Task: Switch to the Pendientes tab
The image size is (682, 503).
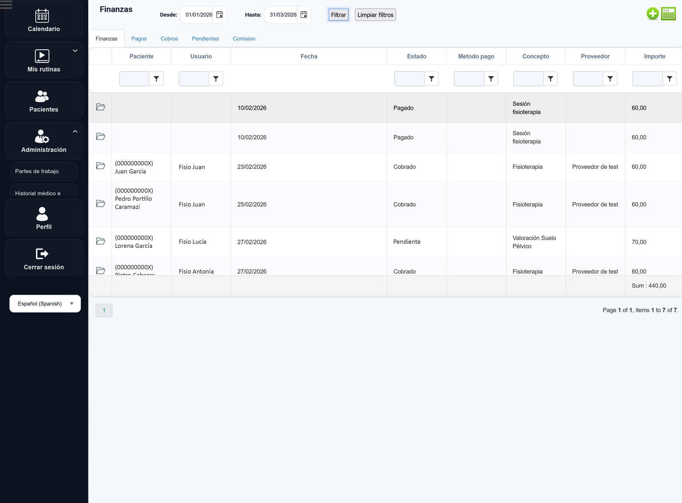Action: tap(205, 39)
